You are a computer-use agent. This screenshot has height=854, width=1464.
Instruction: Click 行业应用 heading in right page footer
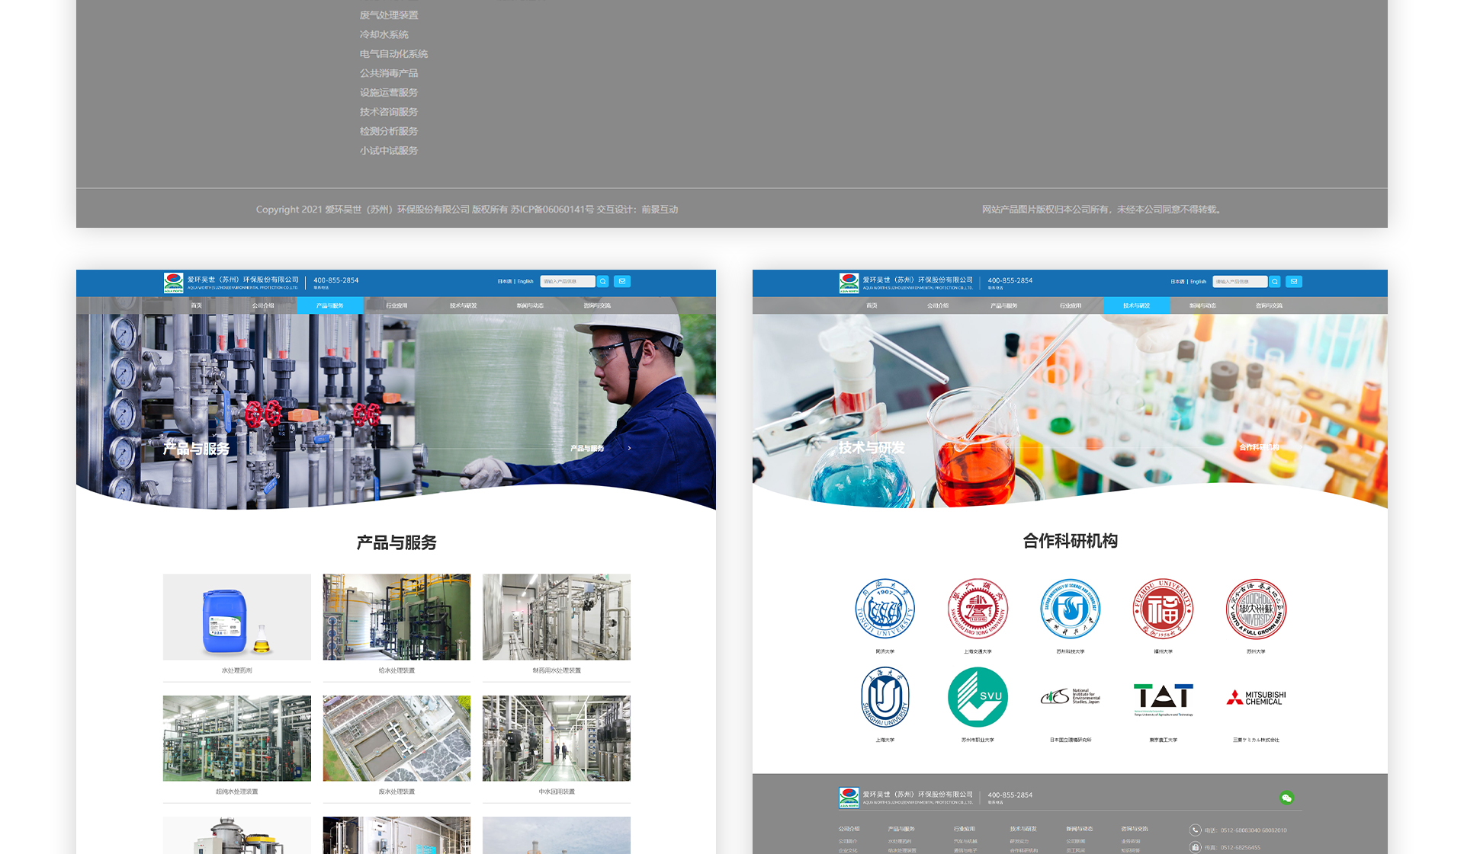point(964,829)
